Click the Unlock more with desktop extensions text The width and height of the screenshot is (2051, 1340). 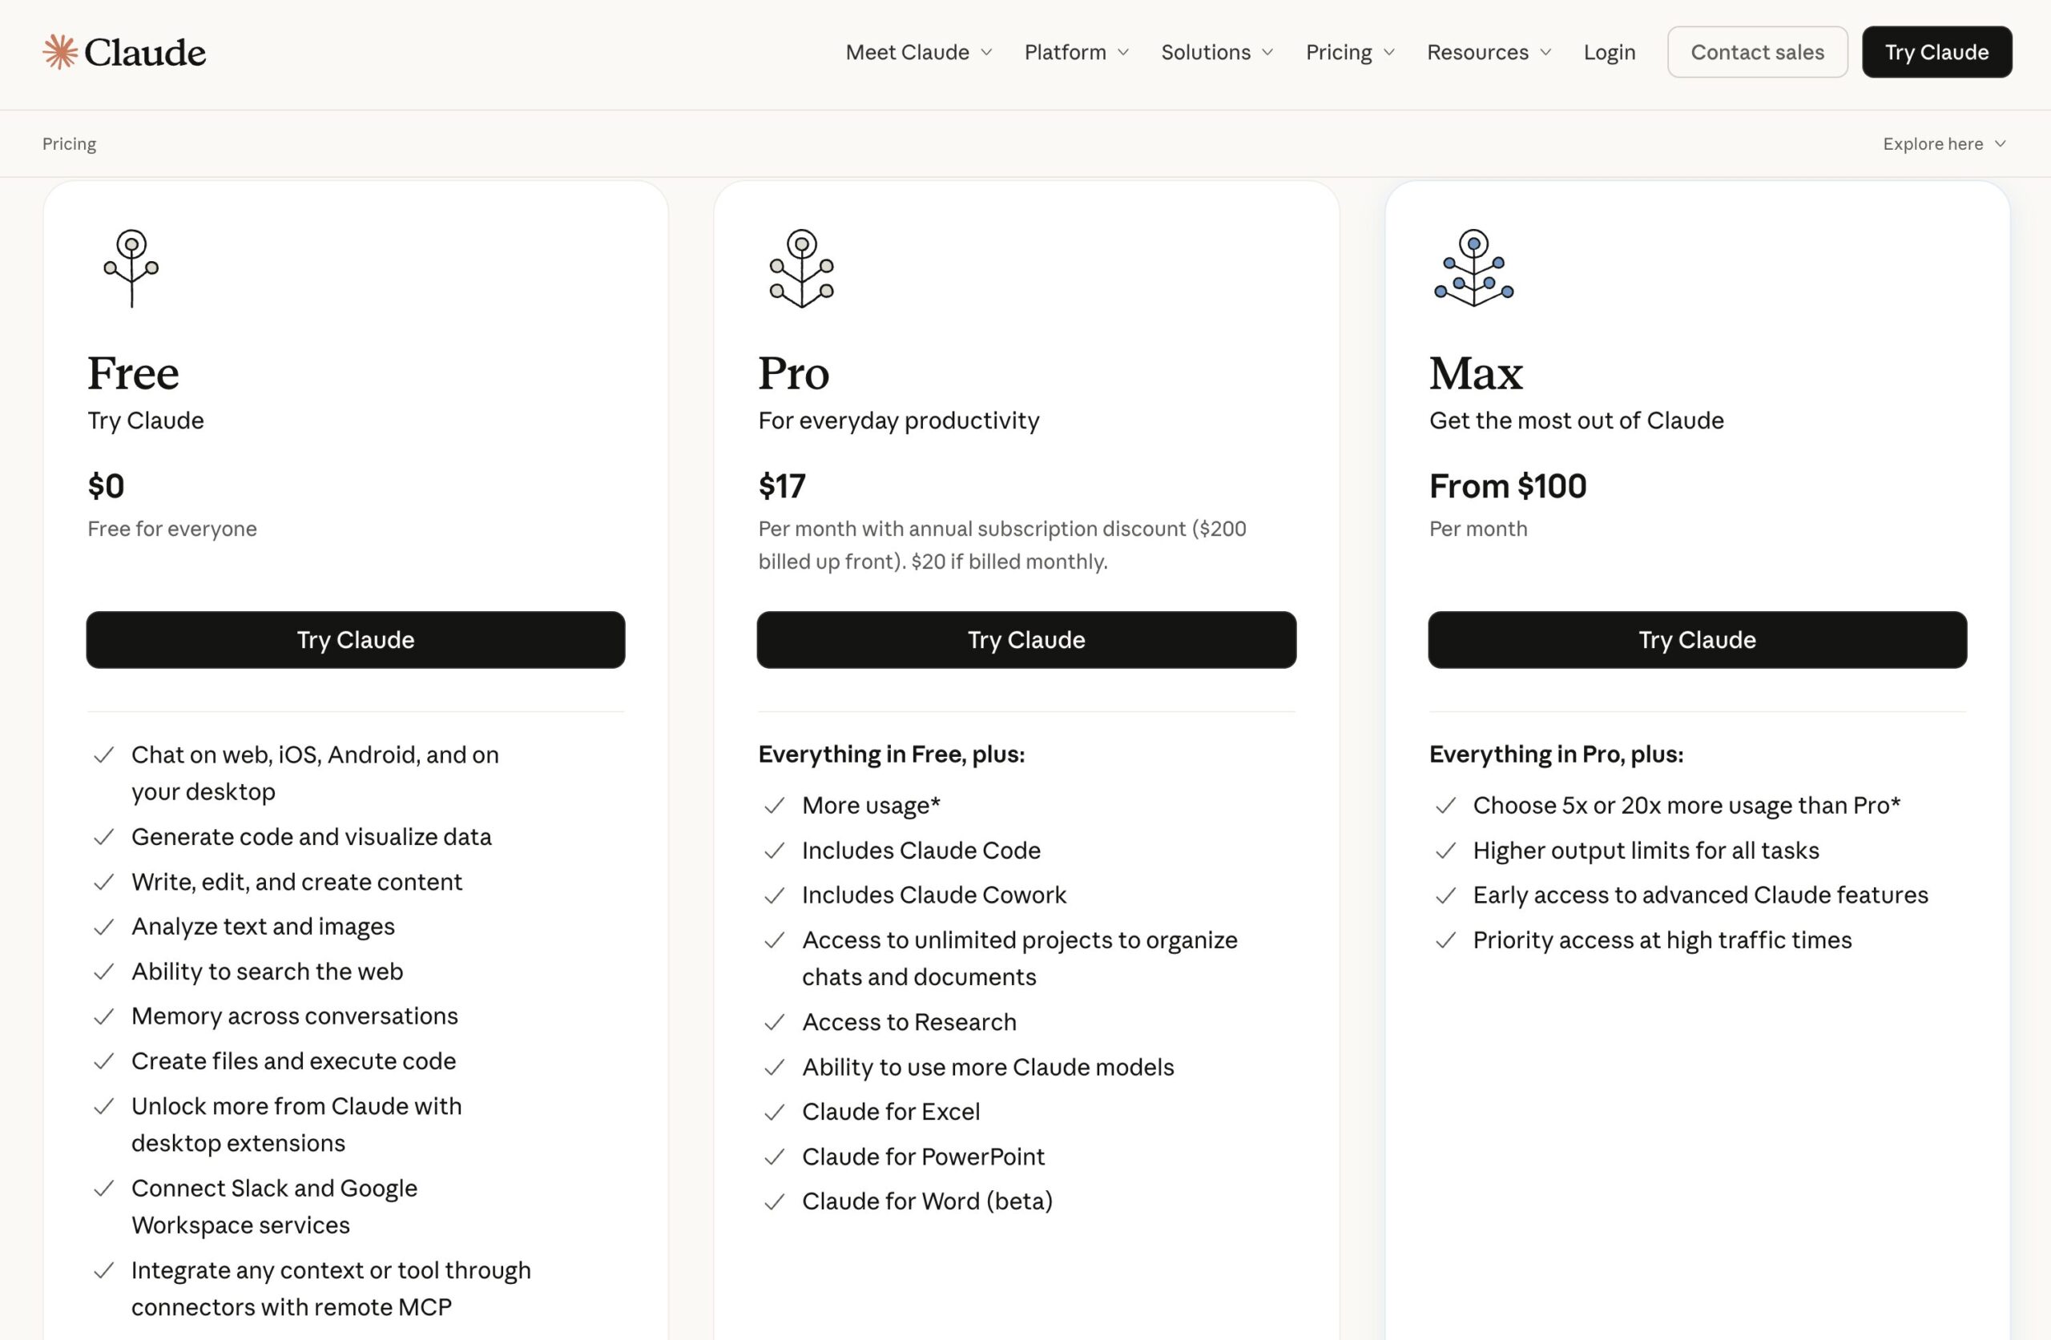(x=296, y=1125)
